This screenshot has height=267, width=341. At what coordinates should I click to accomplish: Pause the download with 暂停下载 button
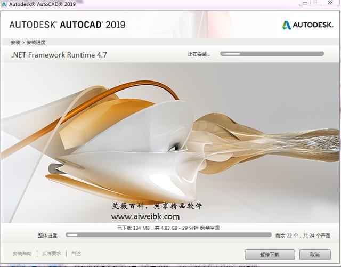(270, 254)
